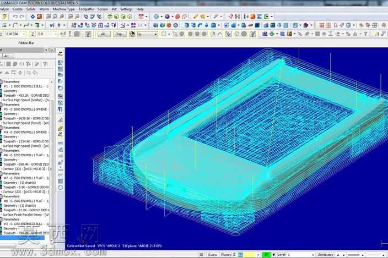Open the Operations Manager panel pin dropdown arrow
The width and height of the screenshot is (388, 258).
pos(46,50)
